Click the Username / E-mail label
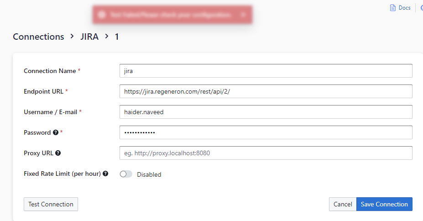Viewport: 423px width, 221px height. pos(51,112)
